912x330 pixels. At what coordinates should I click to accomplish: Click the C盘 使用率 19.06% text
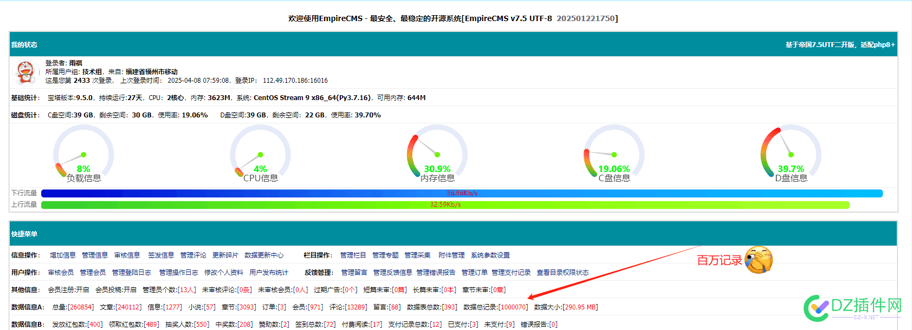[x=183, y=115]
